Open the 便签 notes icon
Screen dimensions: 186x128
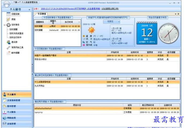8,19
